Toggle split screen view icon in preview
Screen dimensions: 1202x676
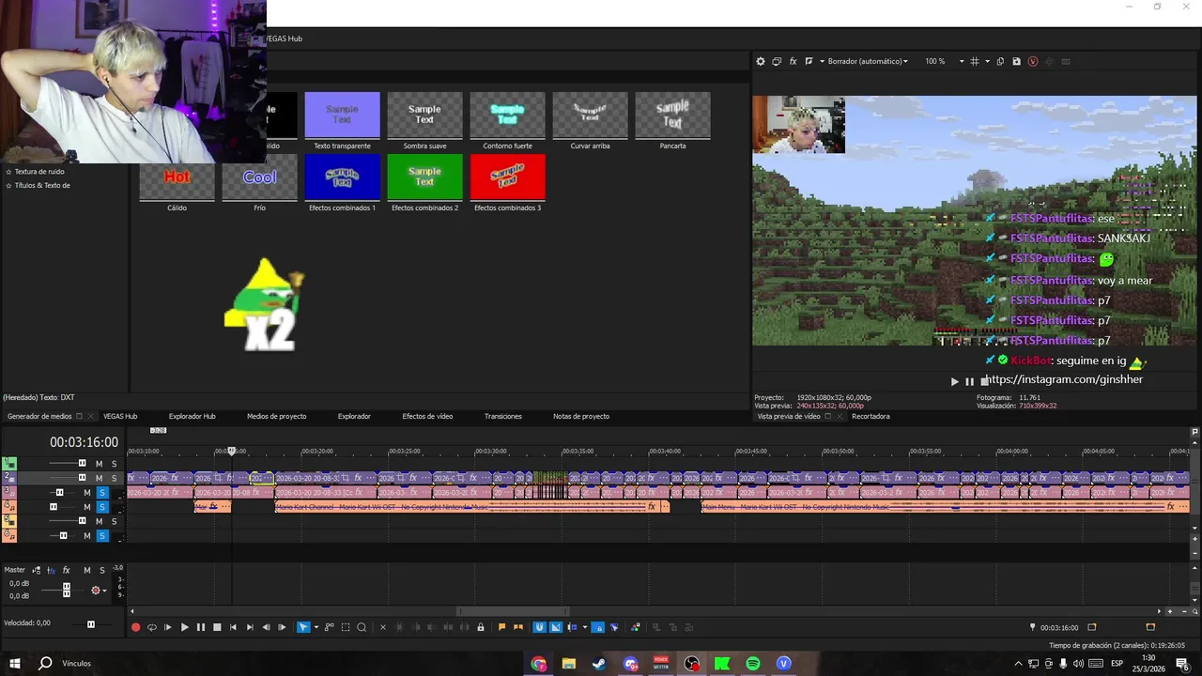click(809, 61)
